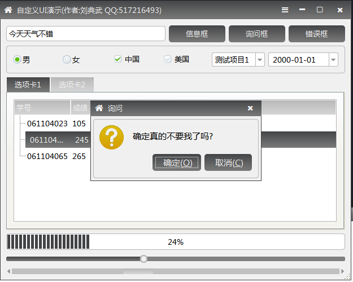Click the 错误框 button
Viewport: 353px width, 282px height.
(x=317, y=34)
